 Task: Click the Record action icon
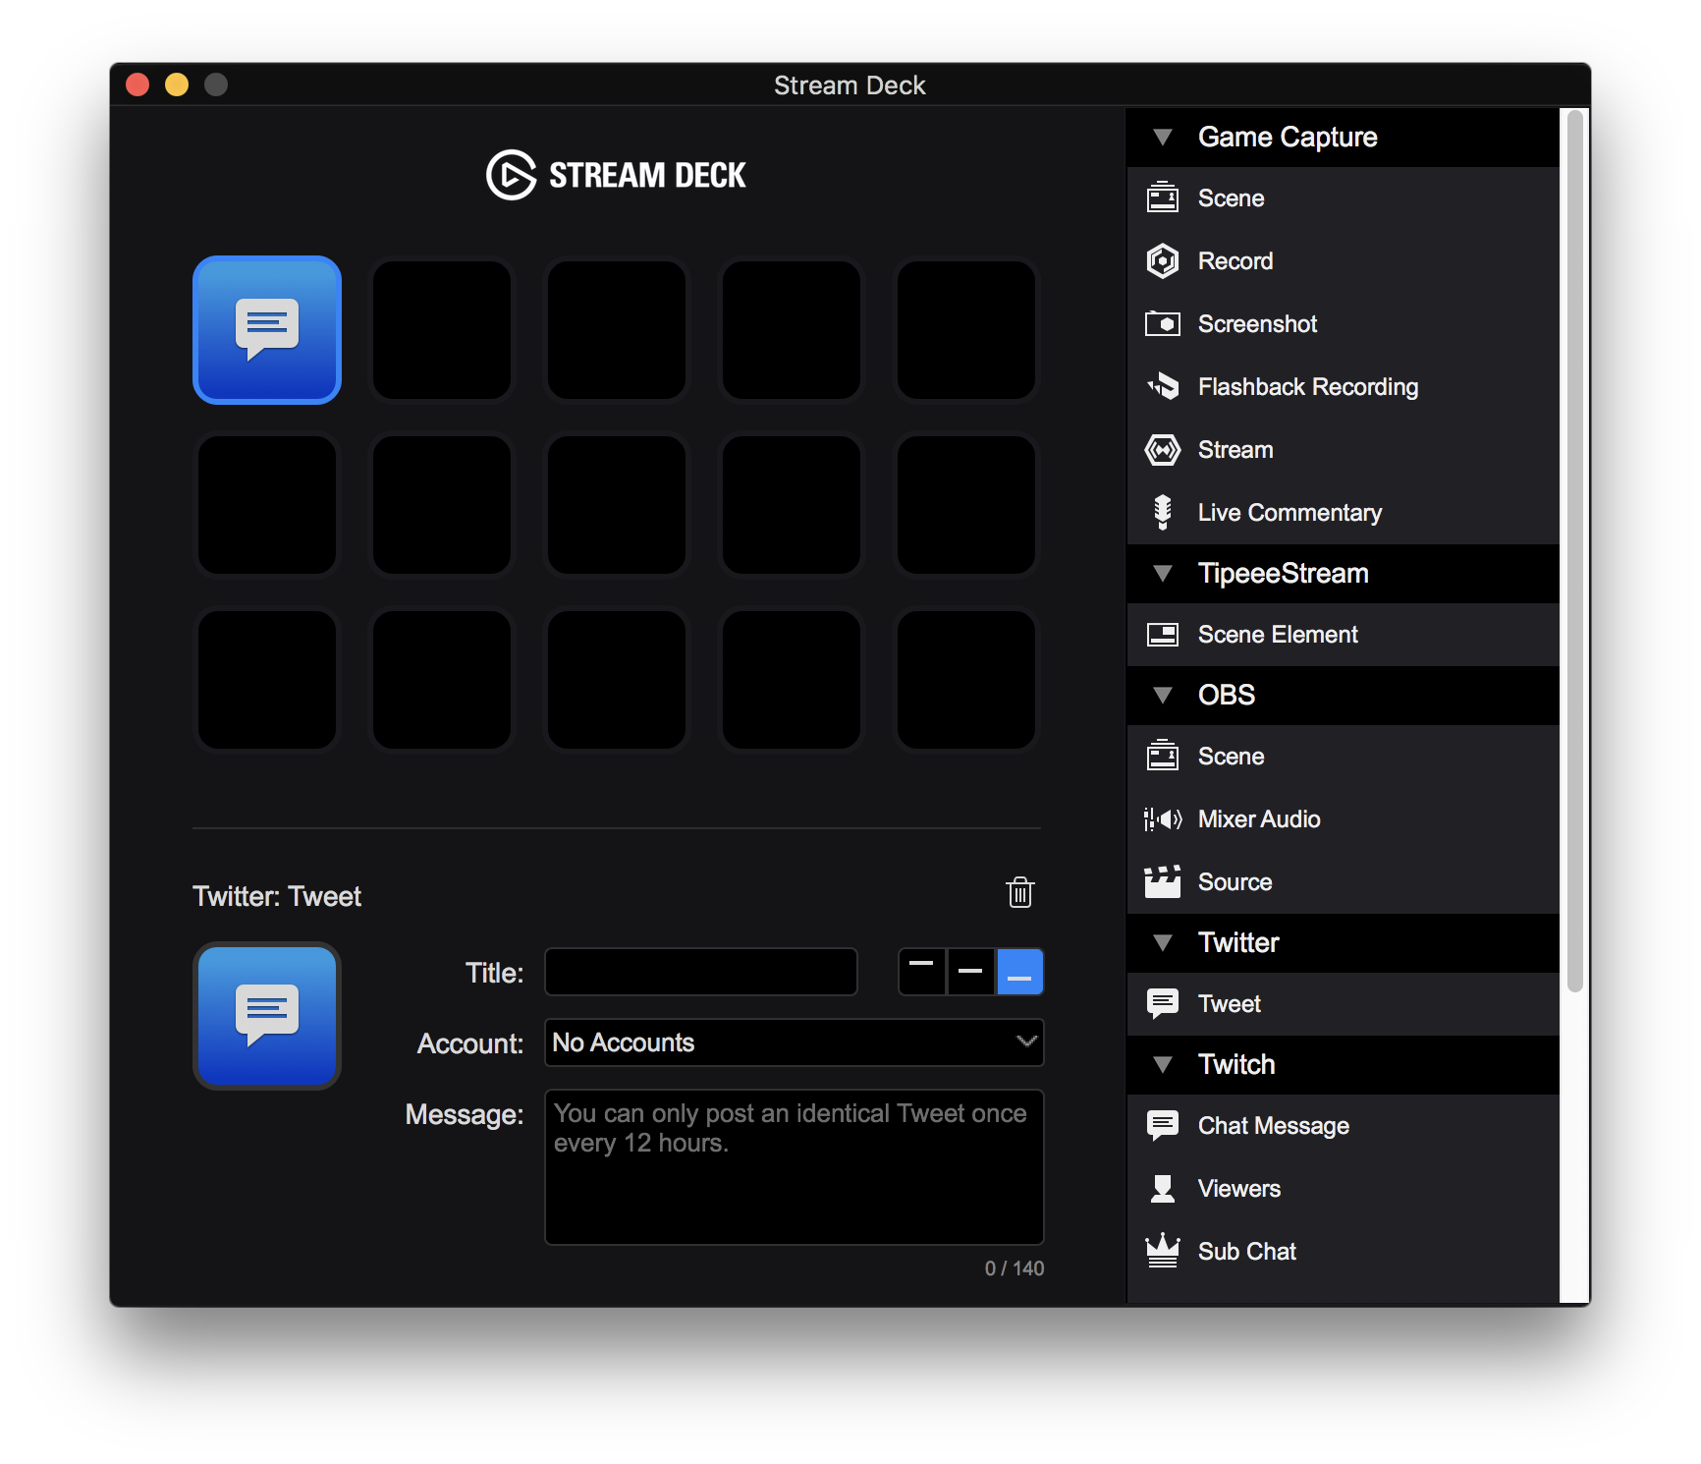click(x=1163, y=260)
